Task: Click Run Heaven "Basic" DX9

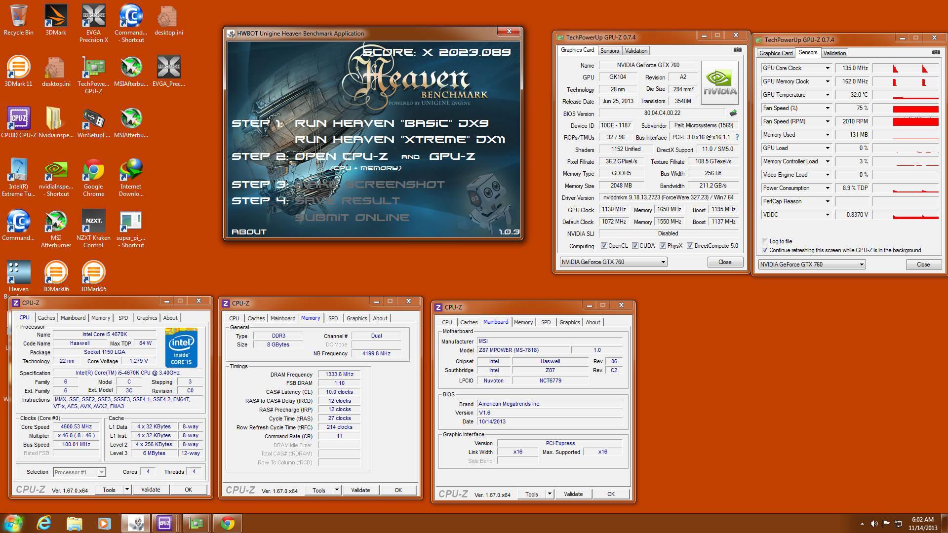Action: point(392,123)
